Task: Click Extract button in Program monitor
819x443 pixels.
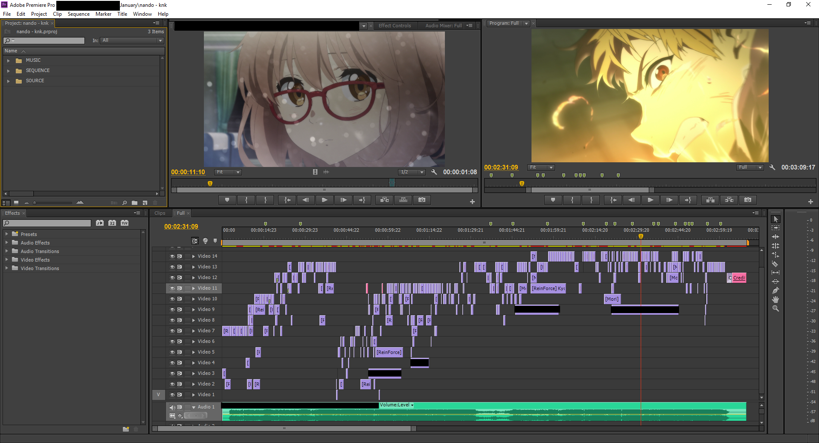Action: (x=729, y=200)
